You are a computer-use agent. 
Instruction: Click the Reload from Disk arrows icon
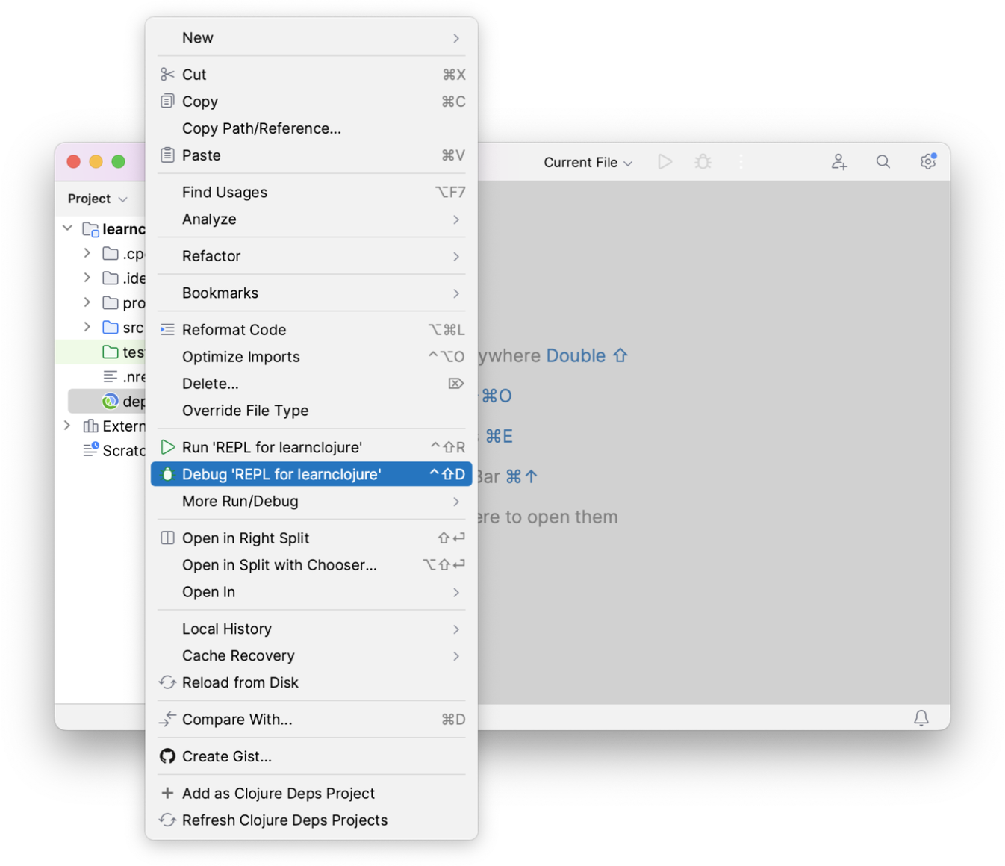tap(167, 683)
